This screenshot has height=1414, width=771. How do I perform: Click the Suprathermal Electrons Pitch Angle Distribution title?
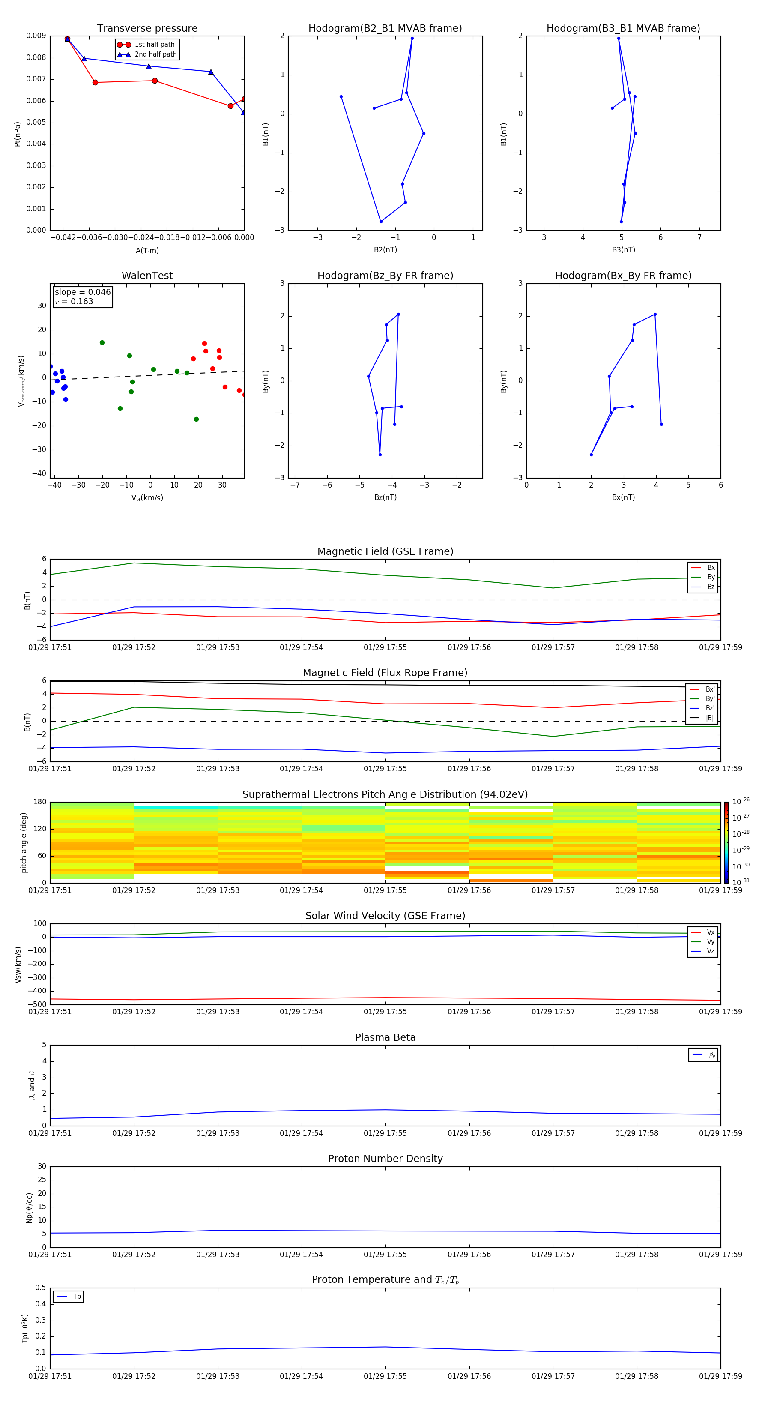coord(385,795)
